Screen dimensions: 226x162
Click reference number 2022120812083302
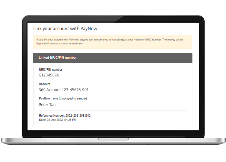pos(78,116)
